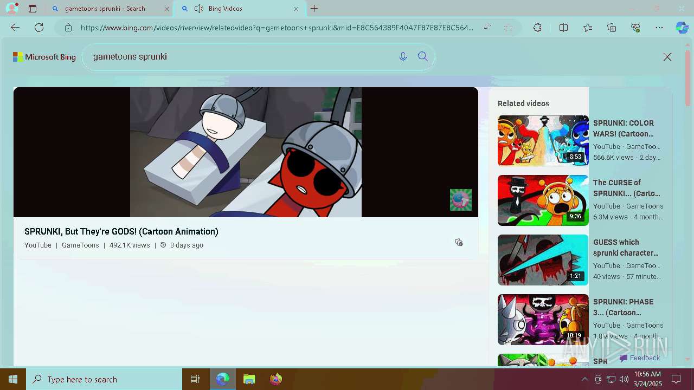Click 3 days ago text
Viewport: 694px width, 390px height.
187,245
